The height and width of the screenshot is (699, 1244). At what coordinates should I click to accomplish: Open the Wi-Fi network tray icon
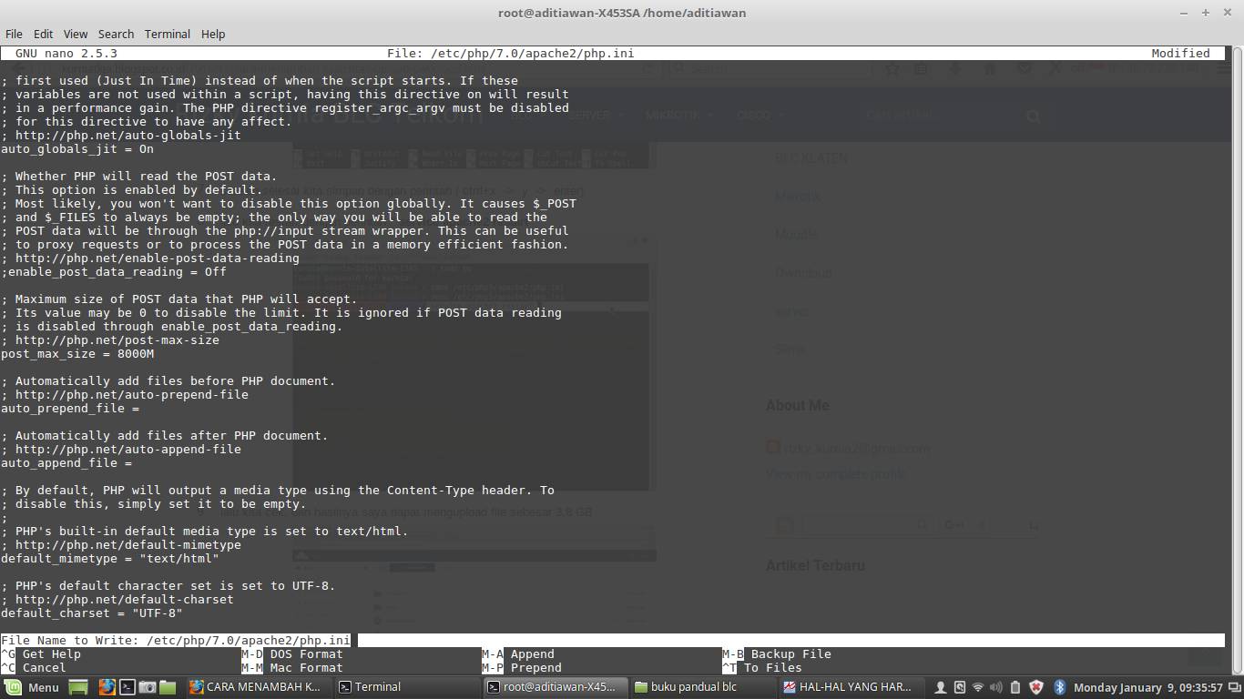(x=978, y=687)
